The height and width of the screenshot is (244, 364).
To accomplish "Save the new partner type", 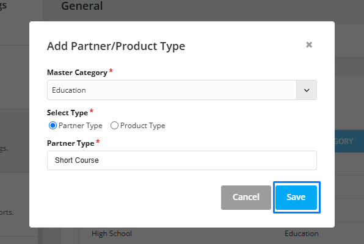I will pos(296,198).
